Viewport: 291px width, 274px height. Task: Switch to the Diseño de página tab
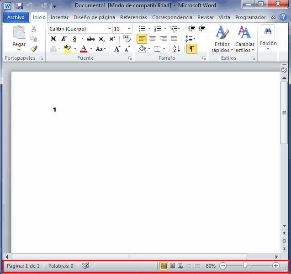(94, 17)
